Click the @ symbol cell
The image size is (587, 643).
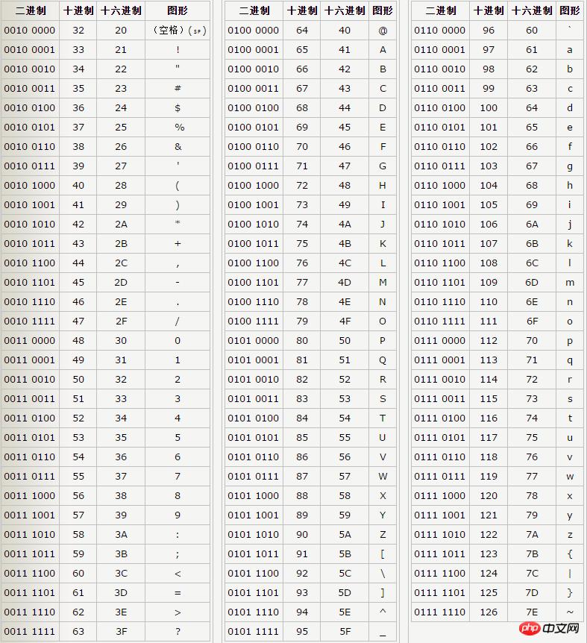click(x=383, y=31)
